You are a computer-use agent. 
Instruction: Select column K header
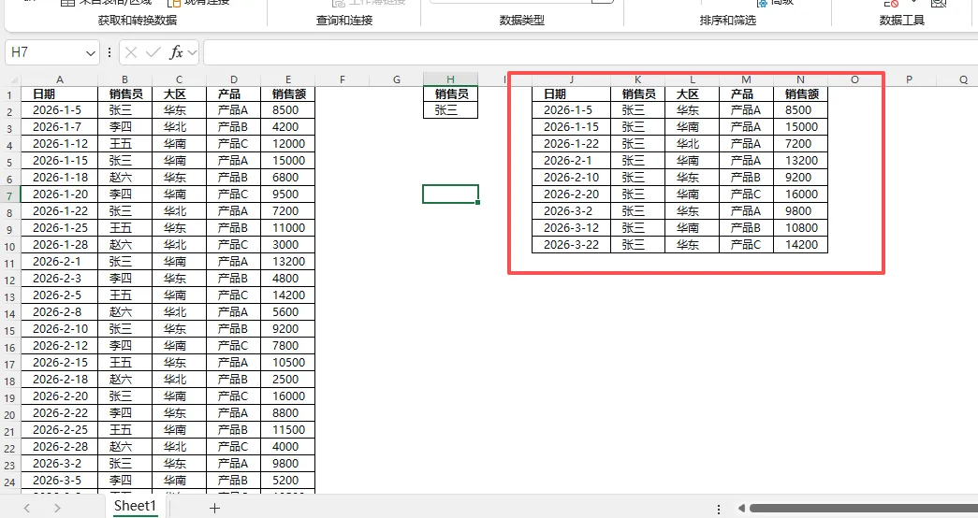click(637, 79)
